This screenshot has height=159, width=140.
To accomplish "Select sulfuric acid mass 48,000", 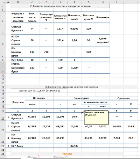I will (x=60, y=126).
